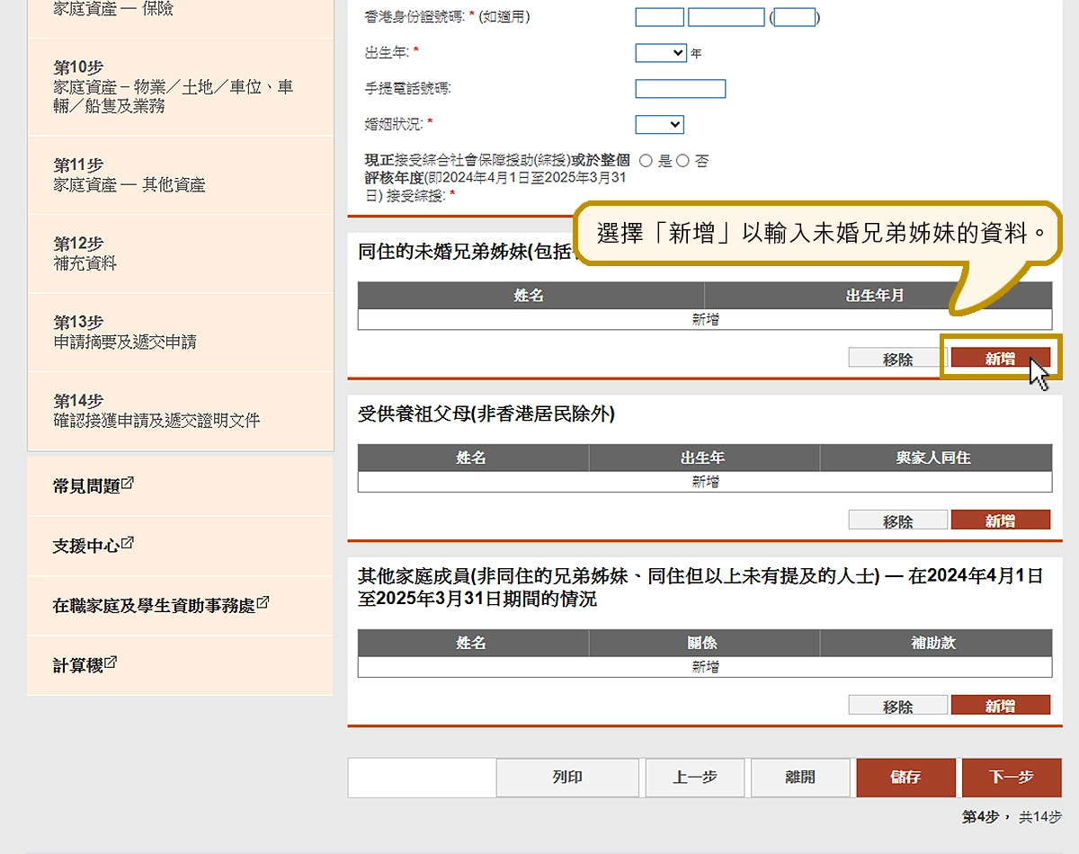
Task: Click the 手提電話號碼 input field
Action: tap(680, 88)
